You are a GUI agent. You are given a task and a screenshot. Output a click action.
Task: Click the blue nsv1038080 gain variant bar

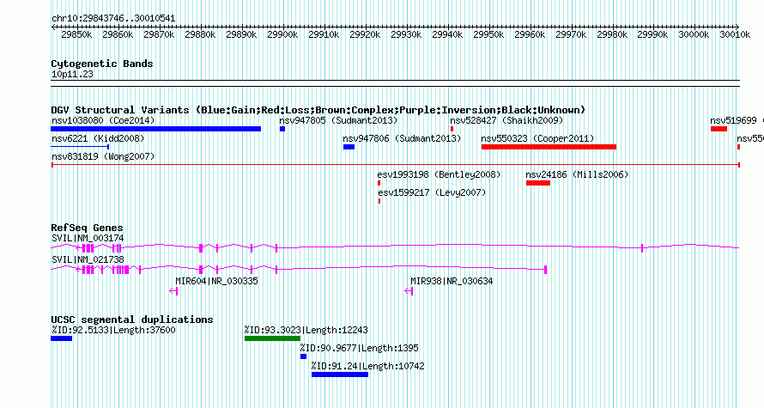point(156,129)
